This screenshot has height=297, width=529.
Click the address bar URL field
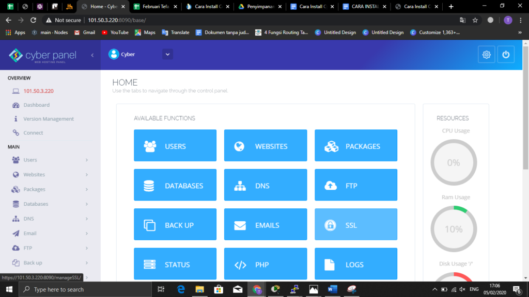click(250, 20)
